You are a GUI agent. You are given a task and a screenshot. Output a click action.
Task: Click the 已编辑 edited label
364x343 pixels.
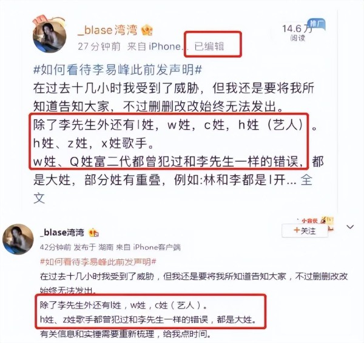pyautogui.click(x=209, y=47)
